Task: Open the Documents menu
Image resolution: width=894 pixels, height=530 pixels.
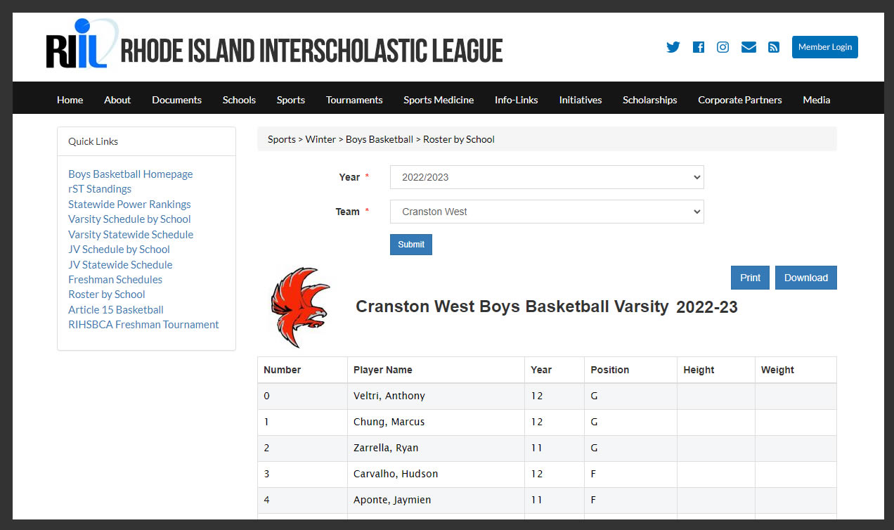Action: tap(177, 100)
